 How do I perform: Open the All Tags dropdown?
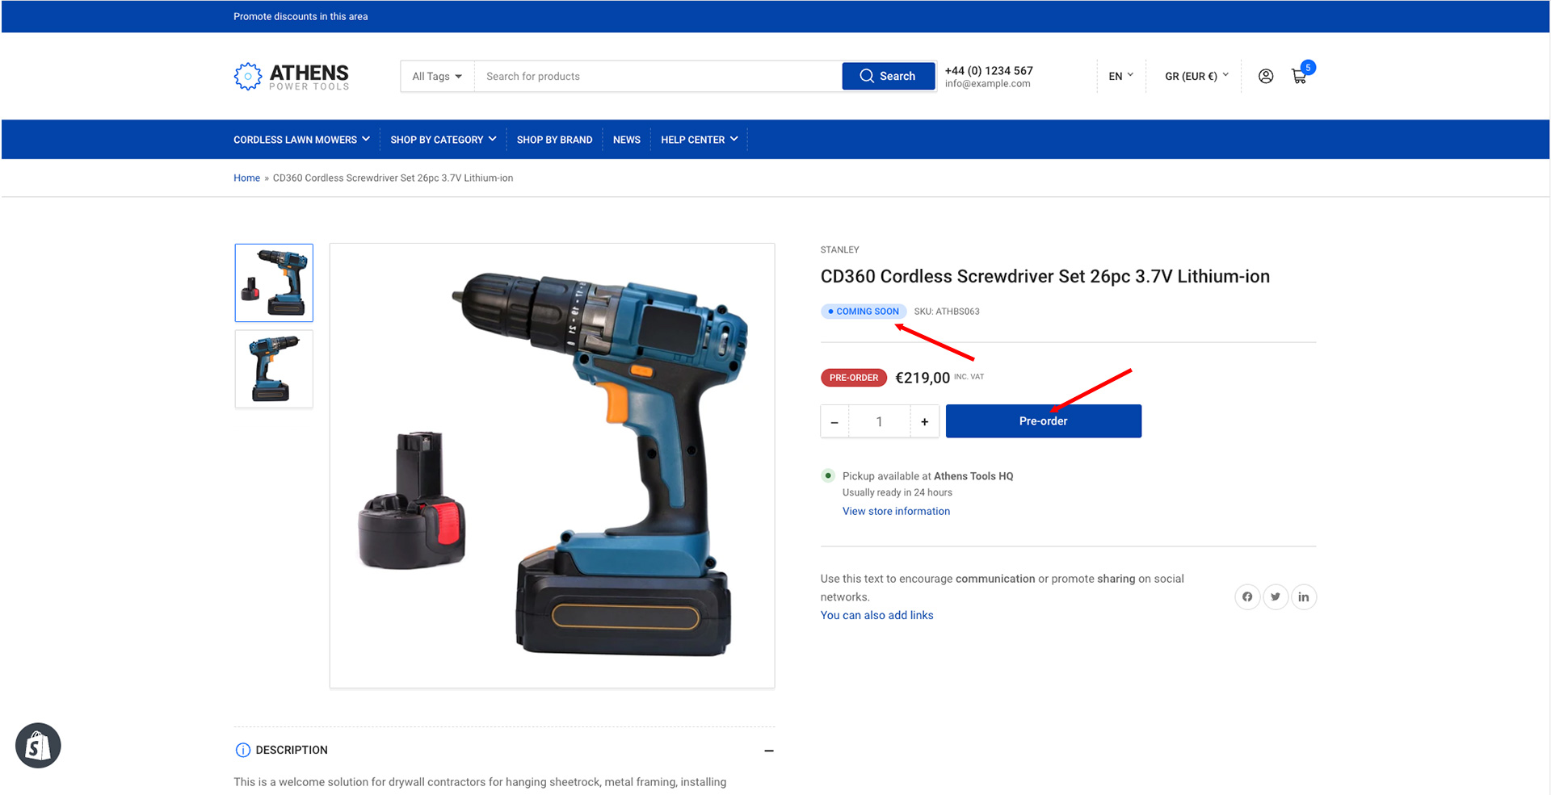[436, 76]
